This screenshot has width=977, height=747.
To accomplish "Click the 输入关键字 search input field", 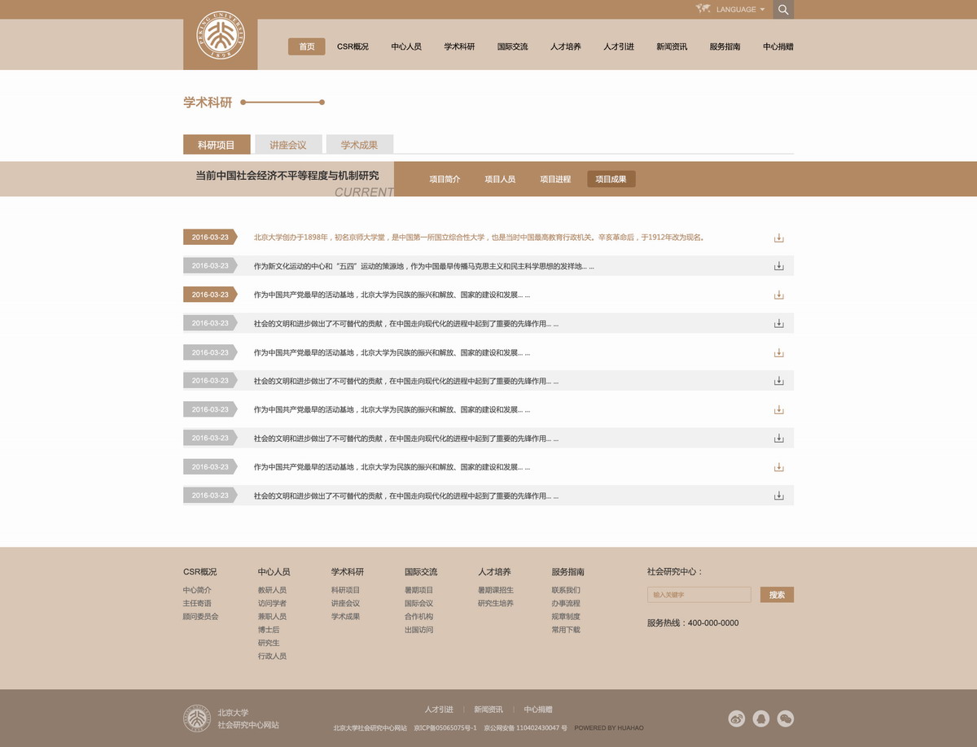I will pyautogui.click(x=699, y=595).
